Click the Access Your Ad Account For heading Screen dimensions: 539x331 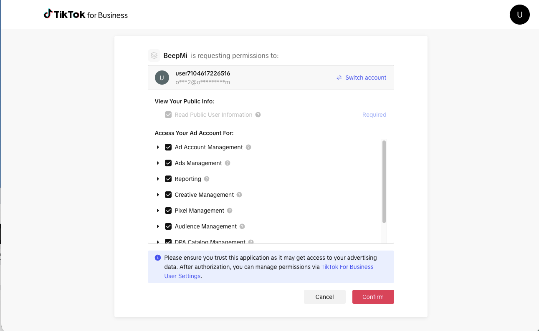click(194, 133)
